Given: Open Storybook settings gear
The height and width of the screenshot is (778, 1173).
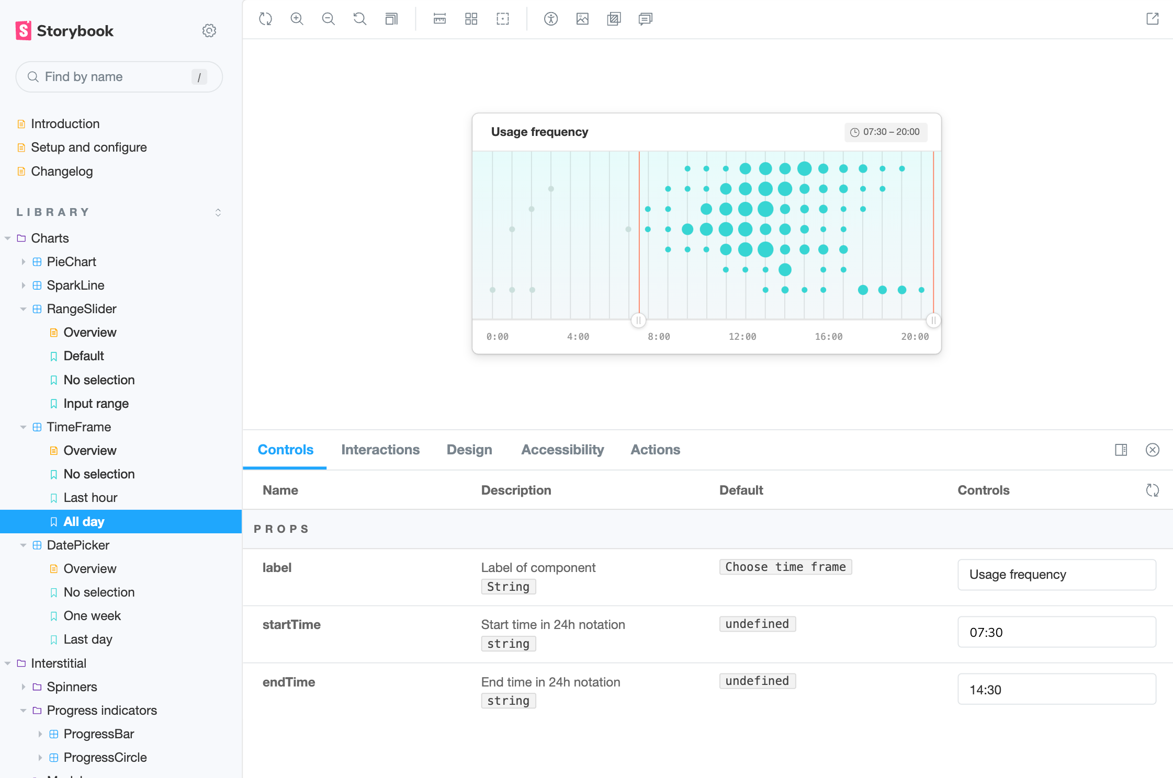Looking at the screenshot, I should click(x=209, y=31).
